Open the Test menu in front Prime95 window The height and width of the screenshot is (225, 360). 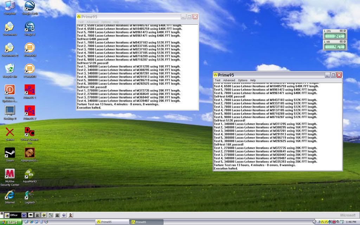coord(217,81)
